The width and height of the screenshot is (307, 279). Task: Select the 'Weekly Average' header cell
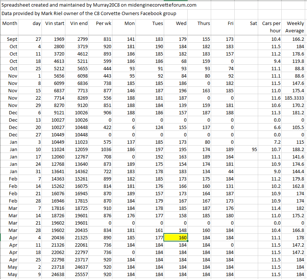pyautogui.click(x=295, y=27)
